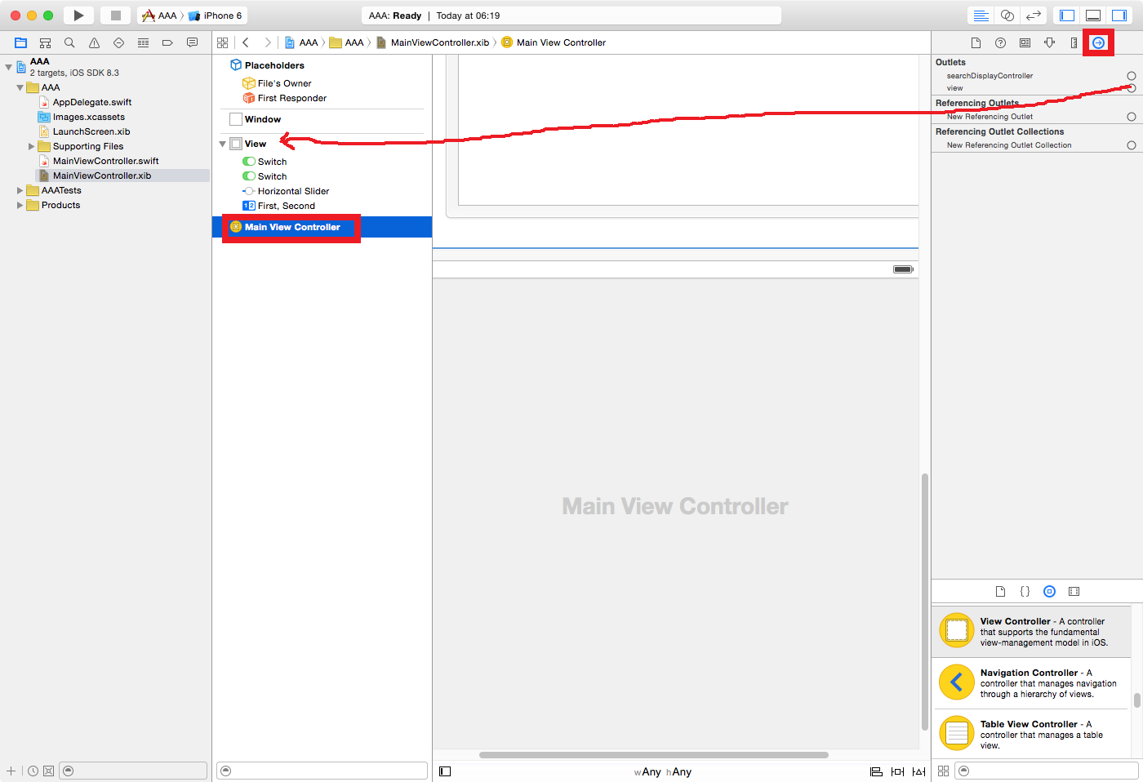
Task: Click the searchDisplayController outlet circle
Action: tap(1132, 76)
